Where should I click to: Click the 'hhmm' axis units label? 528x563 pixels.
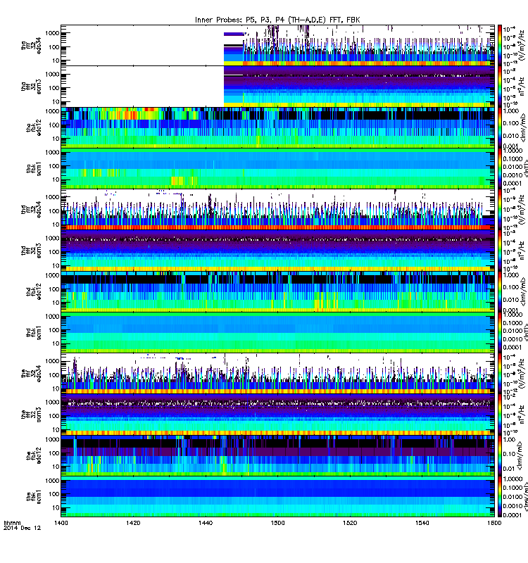[12, 523]
